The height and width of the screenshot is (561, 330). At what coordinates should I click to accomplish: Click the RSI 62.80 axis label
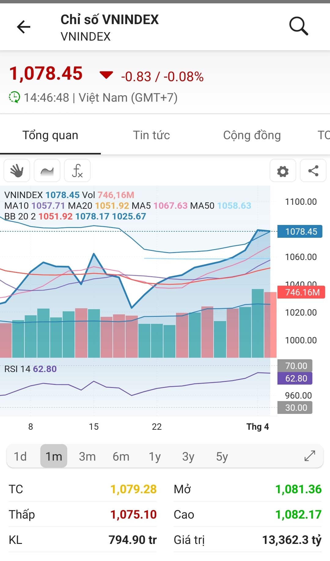coord(295,378)
